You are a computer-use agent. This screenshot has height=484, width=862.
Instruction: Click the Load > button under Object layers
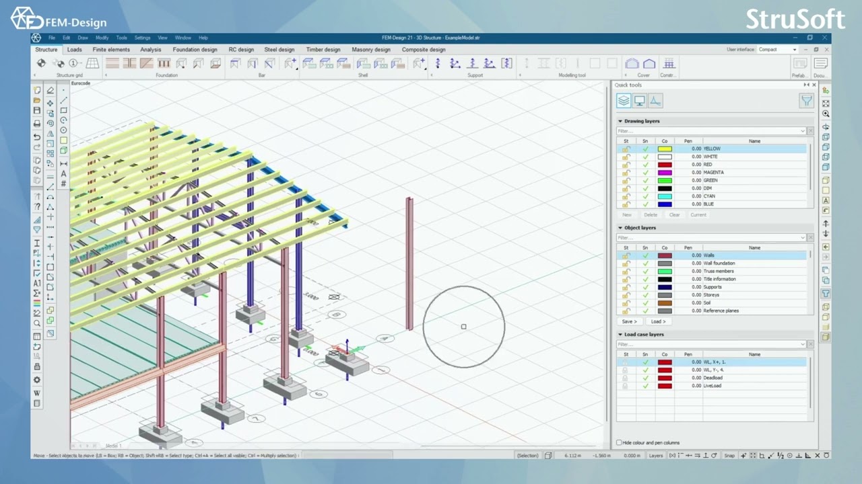coord(658,321)
